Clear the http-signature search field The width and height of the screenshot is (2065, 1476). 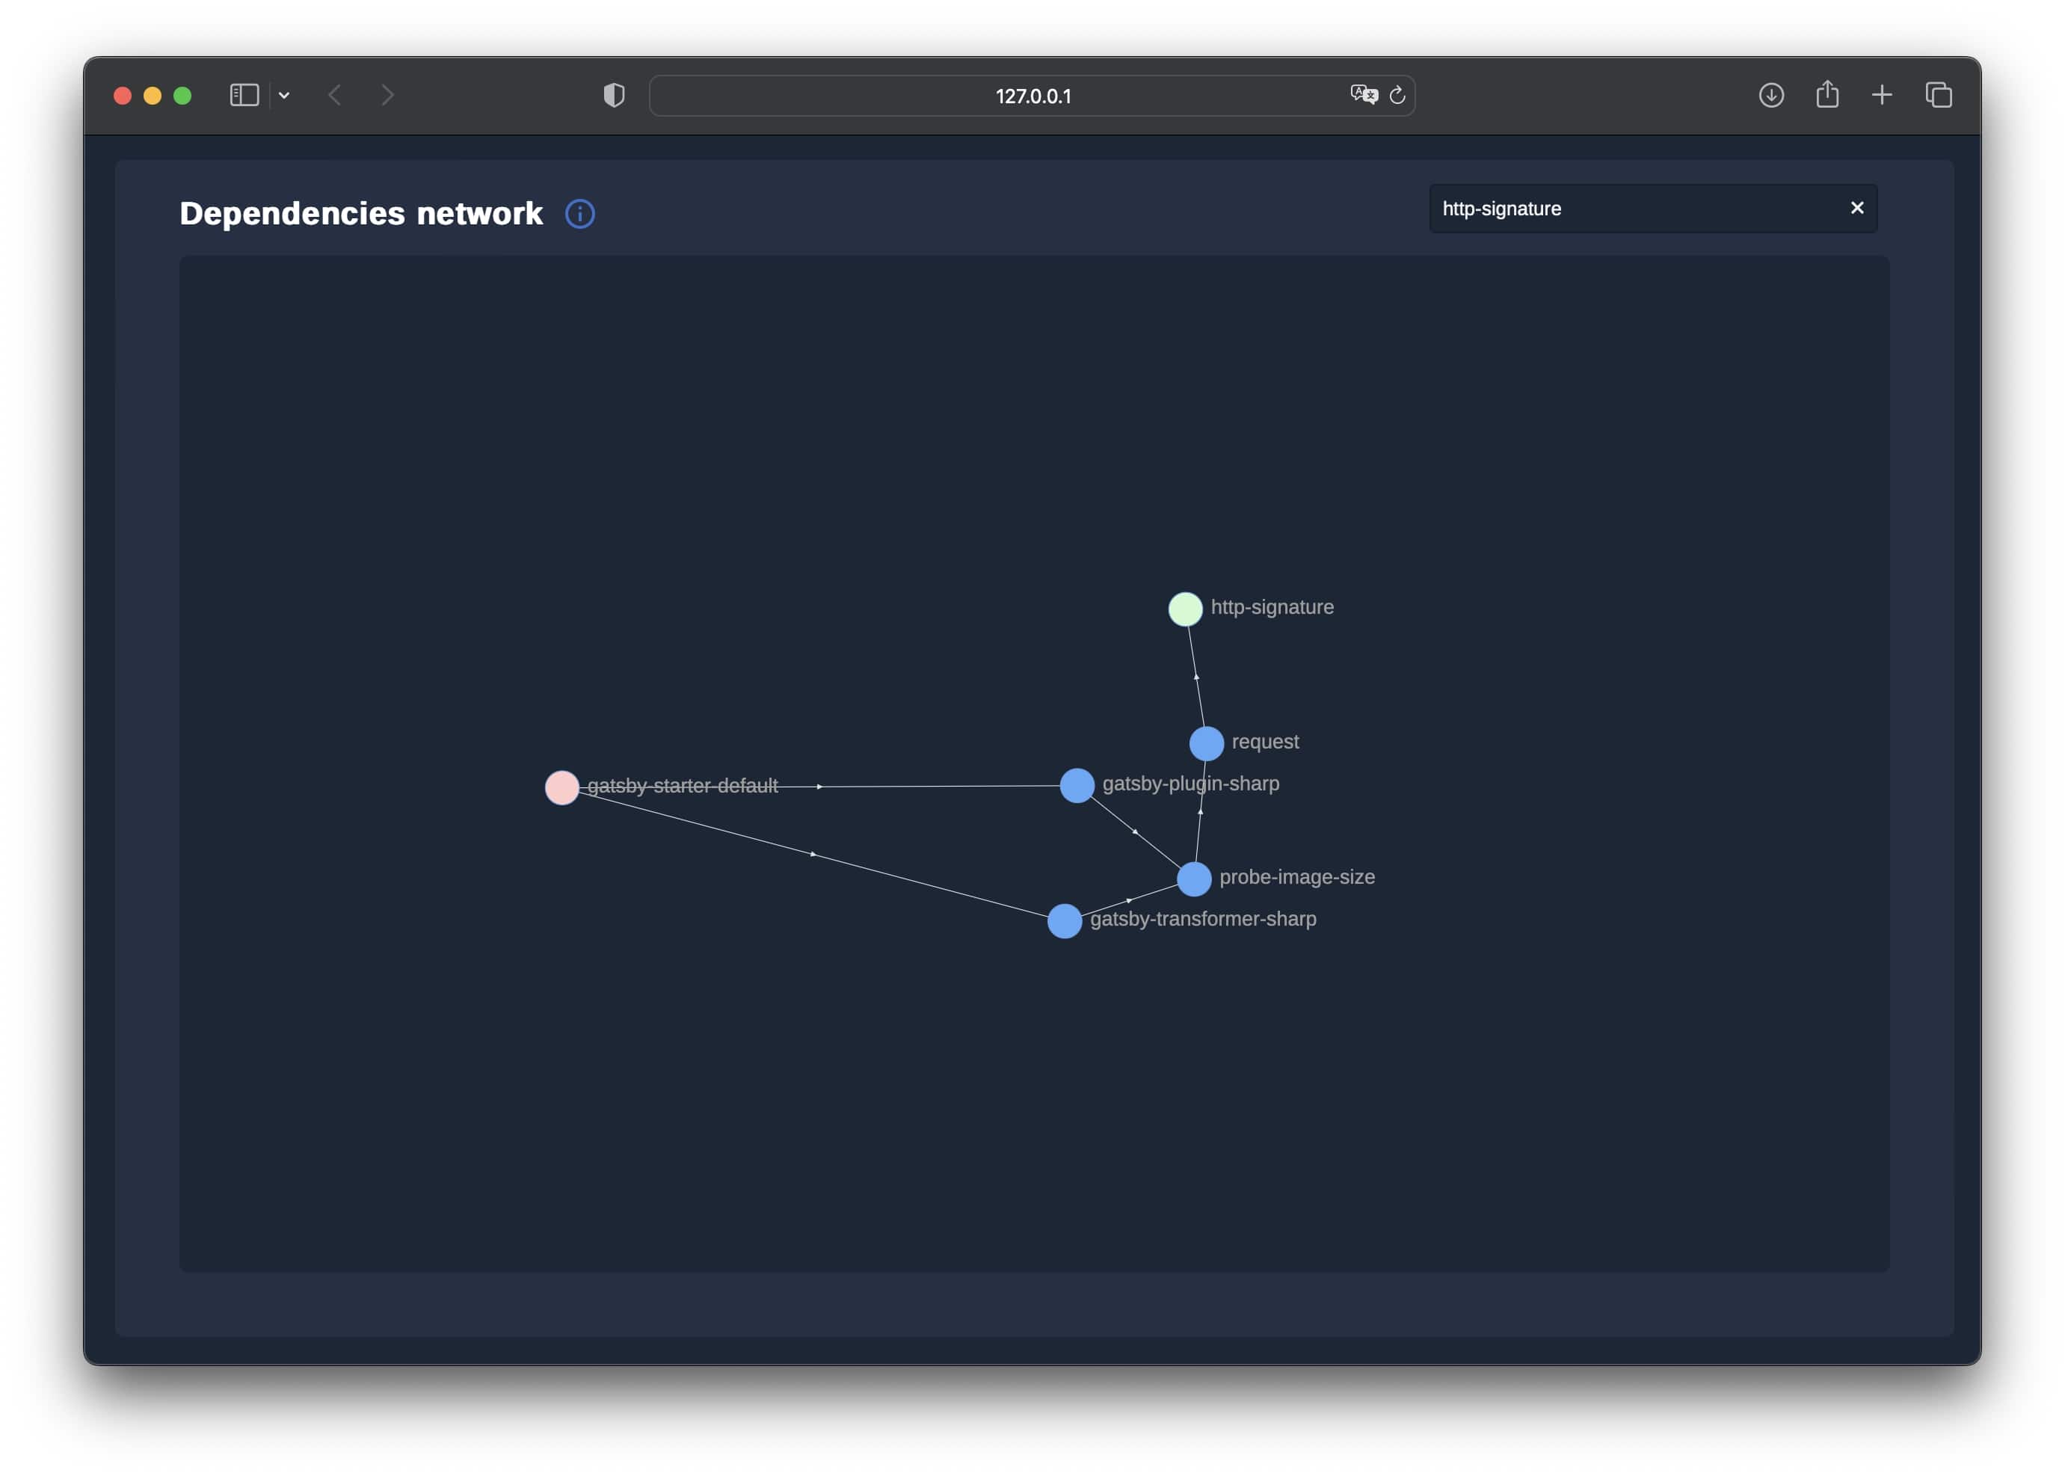coord(1856,208)
